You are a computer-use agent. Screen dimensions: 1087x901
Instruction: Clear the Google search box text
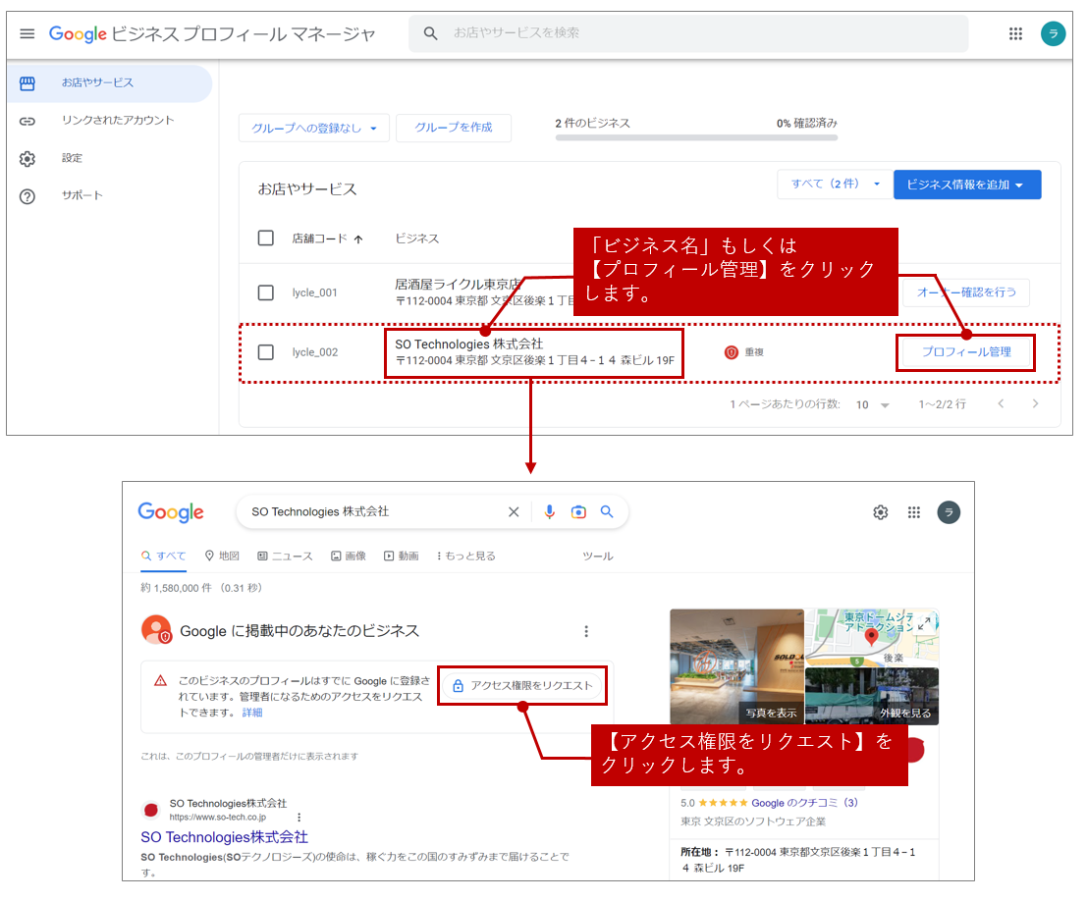tap(514, 511)
